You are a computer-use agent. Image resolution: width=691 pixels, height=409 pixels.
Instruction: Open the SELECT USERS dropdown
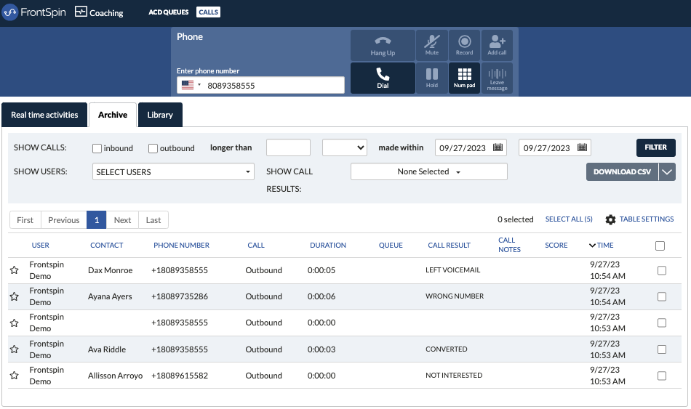point(173,171)
